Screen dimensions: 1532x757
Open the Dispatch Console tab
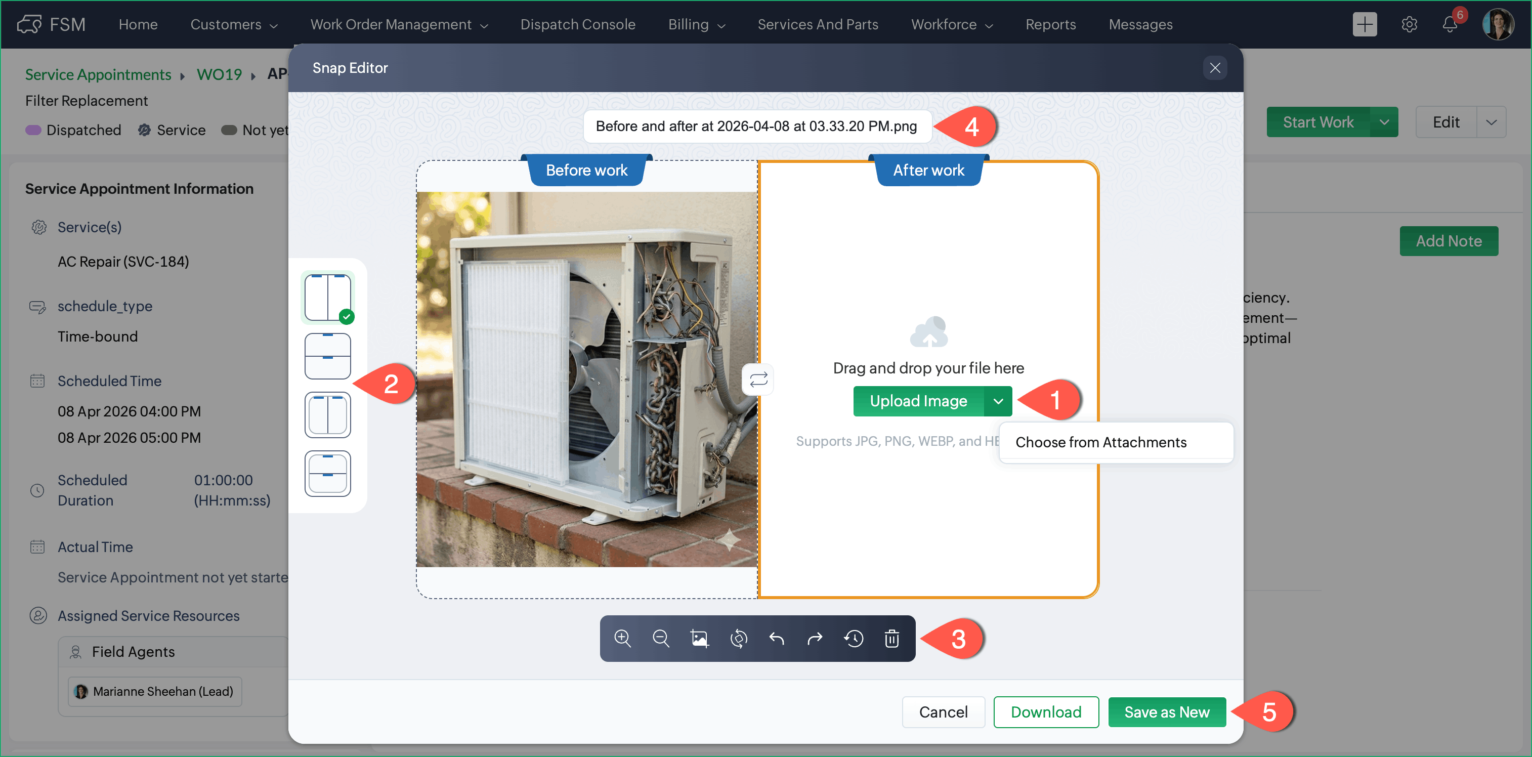[x=577, y=24]
